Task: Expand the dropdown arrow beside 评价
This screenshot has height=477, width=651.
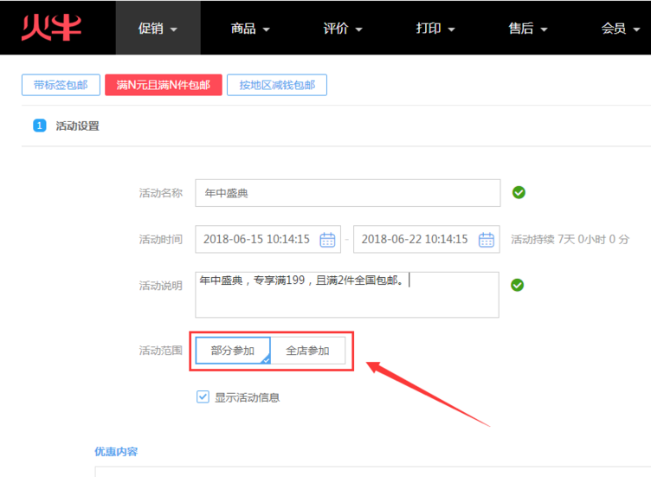Action: click(x=359, y=29)
